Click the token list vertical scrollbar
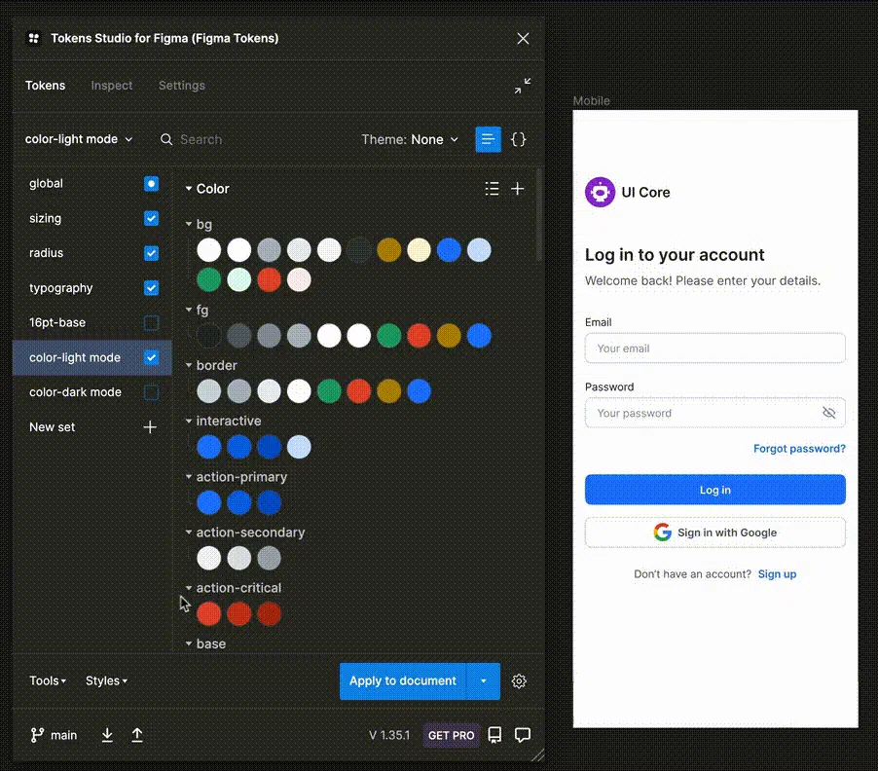 538,215
